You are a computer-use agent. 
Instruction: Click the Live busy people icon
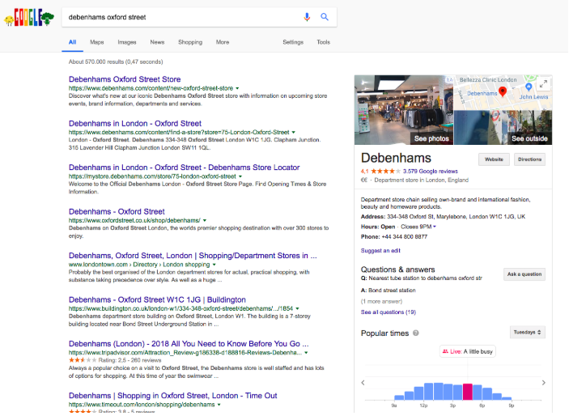[446, 351]
